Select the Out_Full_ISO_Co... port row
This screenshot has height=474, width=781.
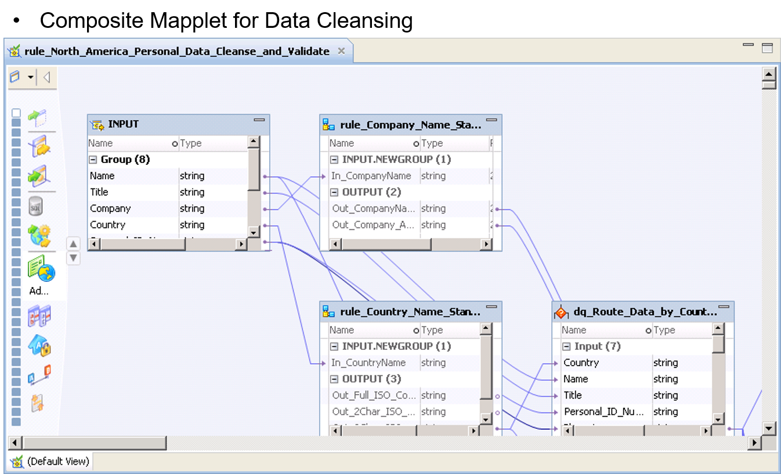(404, 395)
